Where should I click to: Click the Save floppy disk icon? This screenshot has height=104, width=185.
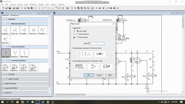pyautogui.click(x=10, y=8)
